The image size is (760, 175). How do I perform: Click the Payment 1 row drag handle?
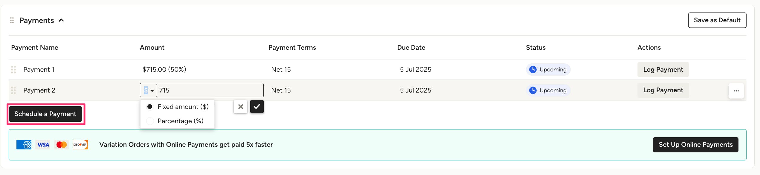13,70
